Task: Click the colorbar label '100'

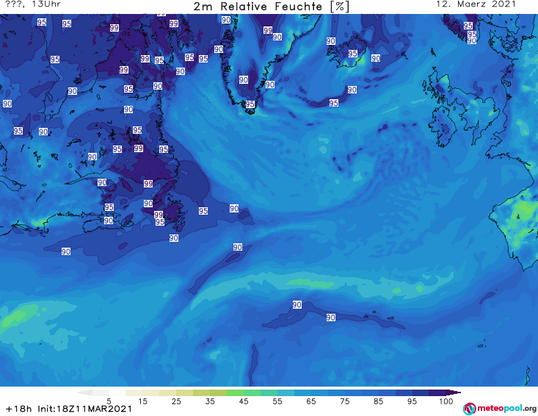Action: click(x=446, y=401)
